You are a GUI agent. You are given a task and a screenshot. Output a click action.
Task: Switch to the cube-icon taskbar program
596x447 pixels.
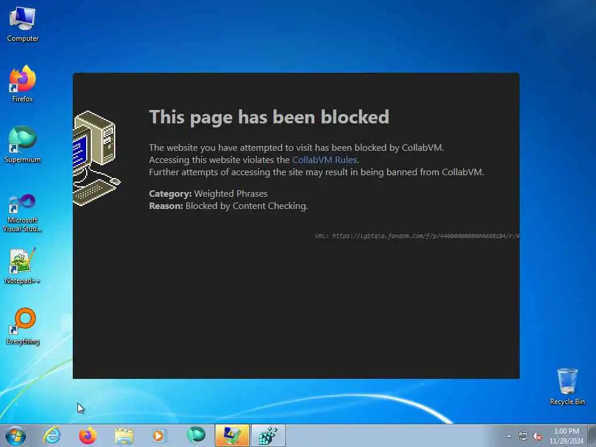268,435
